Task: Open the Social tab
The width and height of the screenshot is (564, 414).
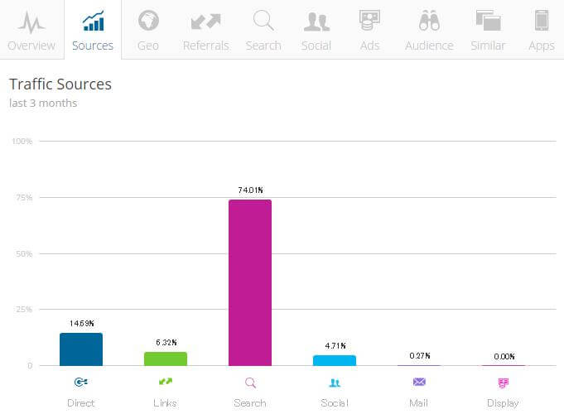Action: tap(316, 30)
